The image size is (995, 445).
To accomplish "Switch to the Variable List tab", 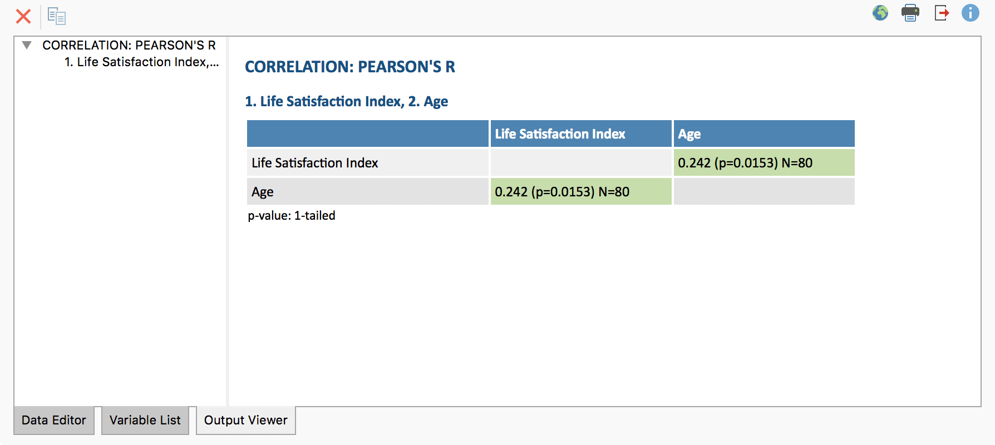I will (x=145, y=420).
